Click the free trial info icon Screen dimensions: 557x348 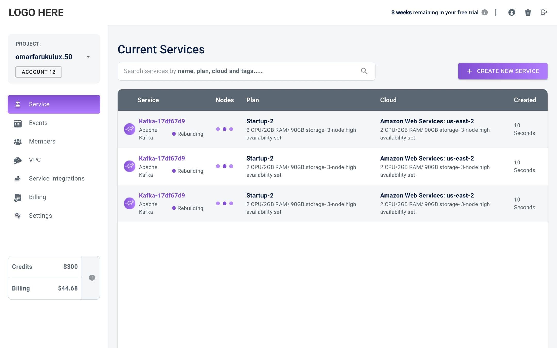pos(485,12)
